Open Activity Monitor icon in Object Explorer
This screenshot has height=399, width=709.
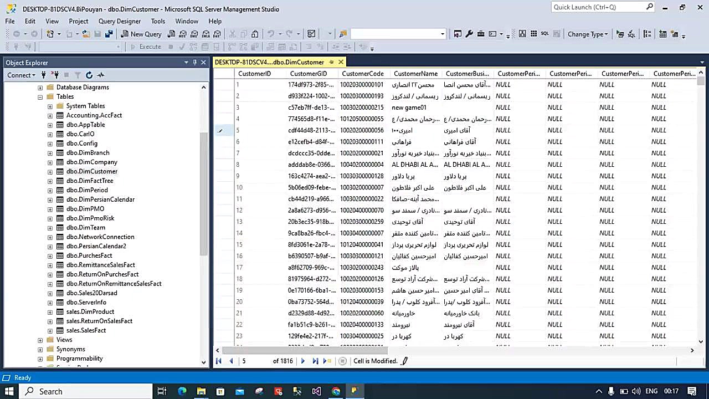click(100, 75)
